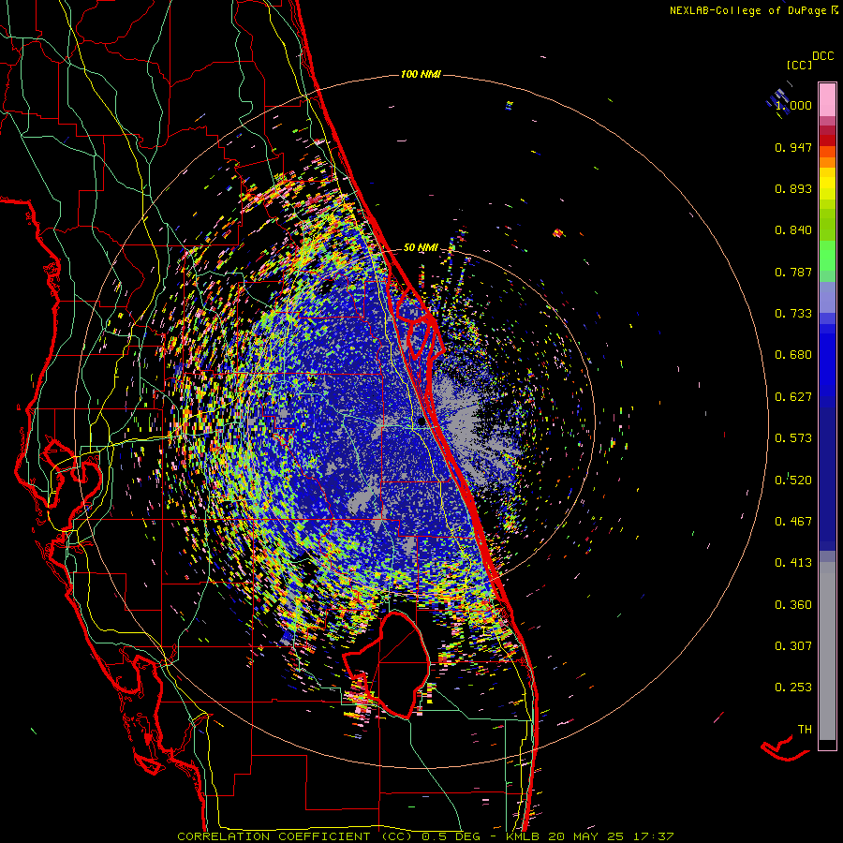Click the 1.000 value on the color scale
Viewport: 843px width, 843px height.
click(793, 105)
